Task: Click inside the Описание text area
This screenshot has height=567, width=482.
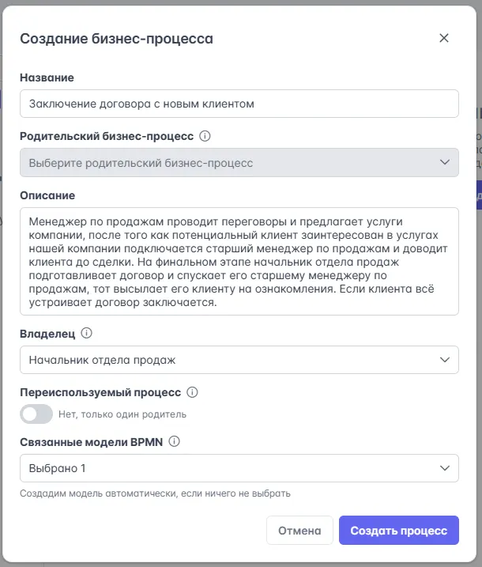Action: pos(239,261)
